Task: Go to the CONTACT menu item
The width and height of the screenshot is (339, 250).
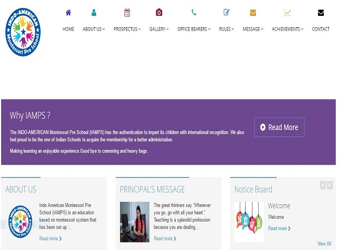Action: 321,29
